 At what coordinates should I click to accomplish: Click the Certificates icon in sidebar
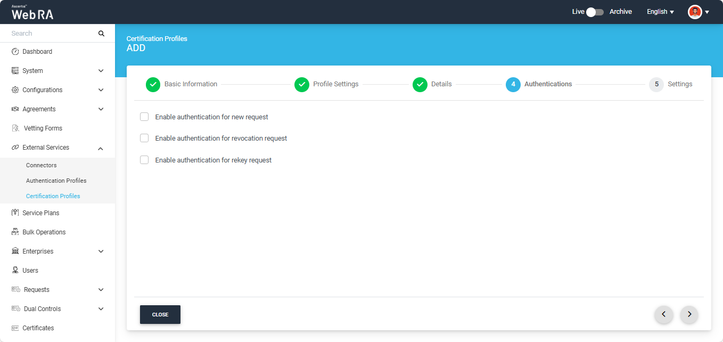pyautogui.click(x=15, y=328)
